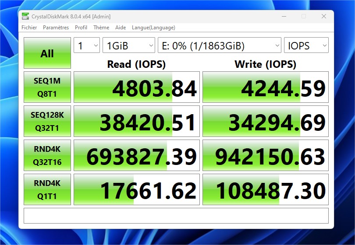
Task: Expand the test count dropdown showing 1
Action: click(x=87, y=45)
